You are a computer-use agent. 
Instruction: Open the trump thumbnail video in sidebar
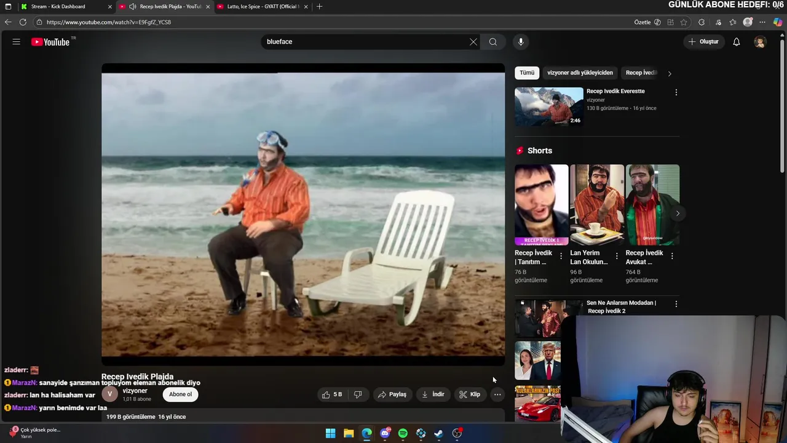pyautogui.click(x=538, y=361)
